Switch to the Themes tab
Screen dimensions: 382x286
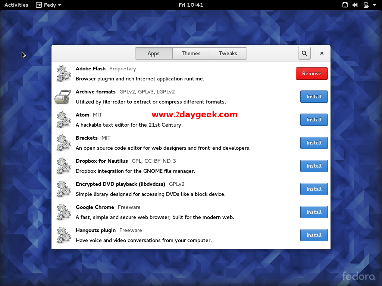(191, 53)
